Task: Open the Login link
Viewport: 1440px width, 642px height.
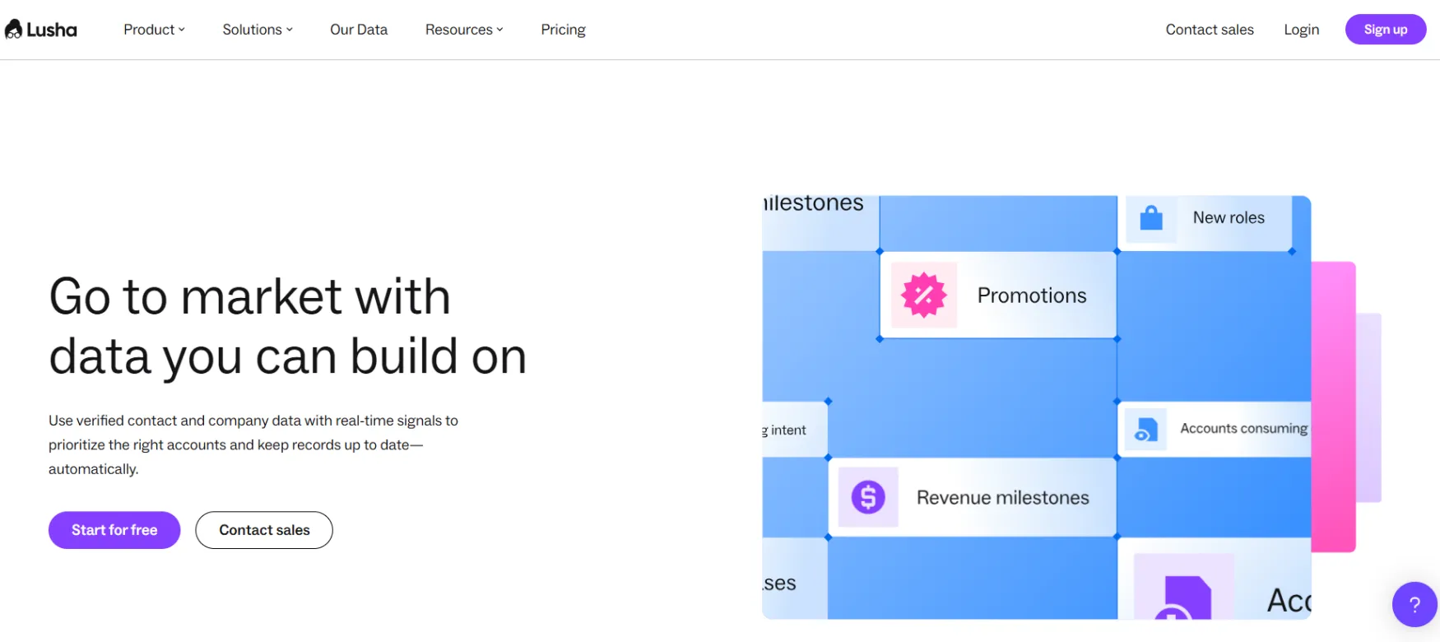Action: click(1301, 30)
